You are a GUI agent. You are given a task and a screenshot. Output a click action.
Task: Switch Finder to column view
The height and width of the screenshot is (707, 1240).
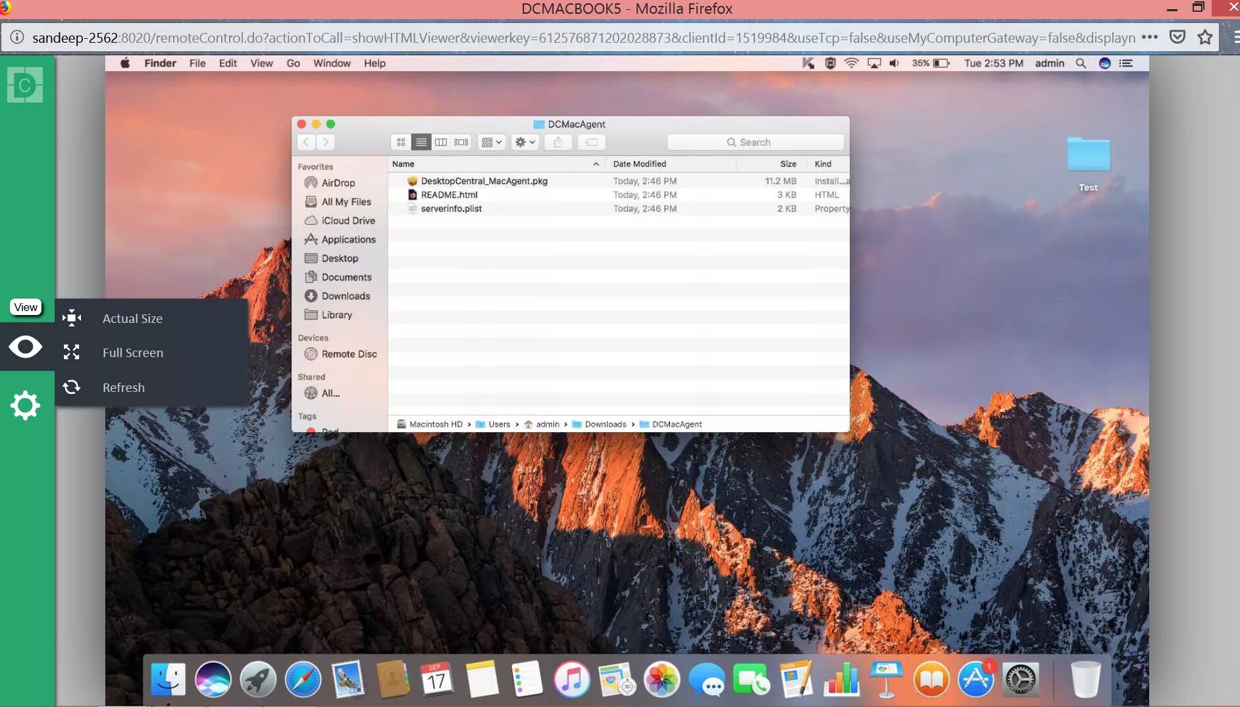click(441, 142)
